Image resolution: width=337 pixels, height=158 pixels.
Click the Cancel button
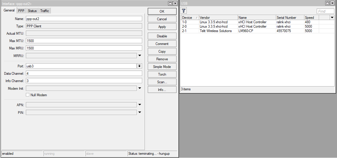162,19
